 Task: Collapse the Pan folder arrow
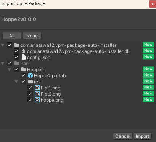coord(3,64)
